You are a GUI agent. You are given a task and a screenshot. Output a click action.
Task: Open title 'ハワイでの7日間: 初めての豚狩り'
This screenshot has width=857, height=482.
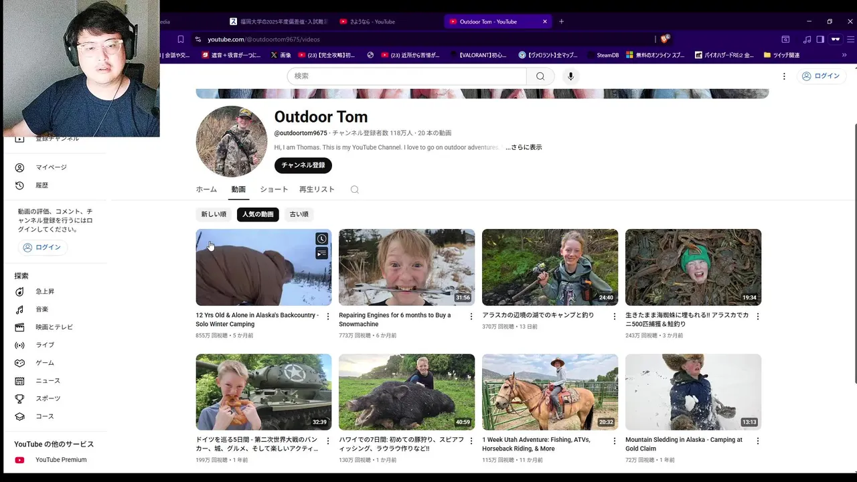pyautogui.click(x=402, y=445)
